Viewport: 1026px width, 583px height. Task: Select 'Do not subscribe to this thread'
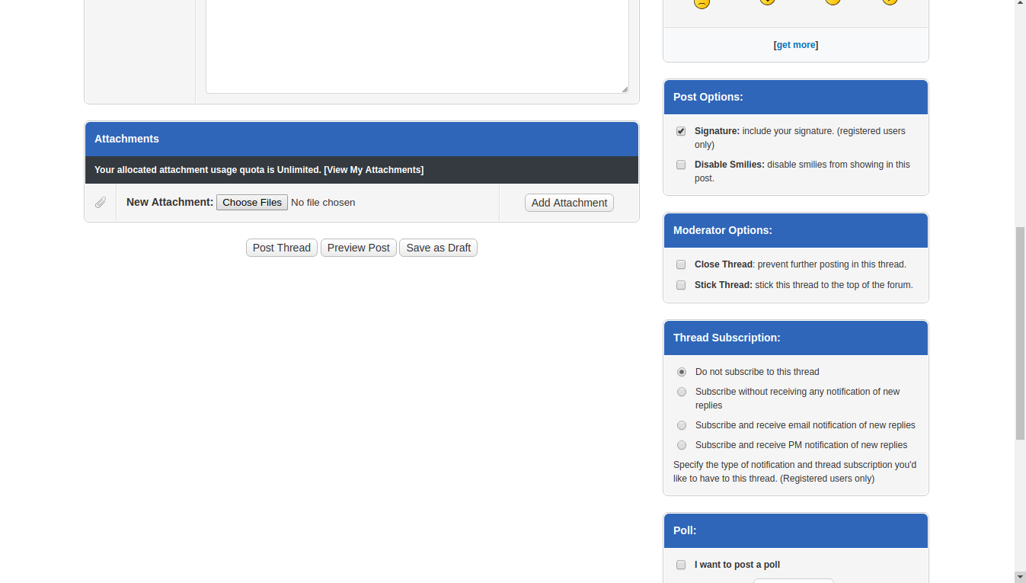(x=682, y=372)
